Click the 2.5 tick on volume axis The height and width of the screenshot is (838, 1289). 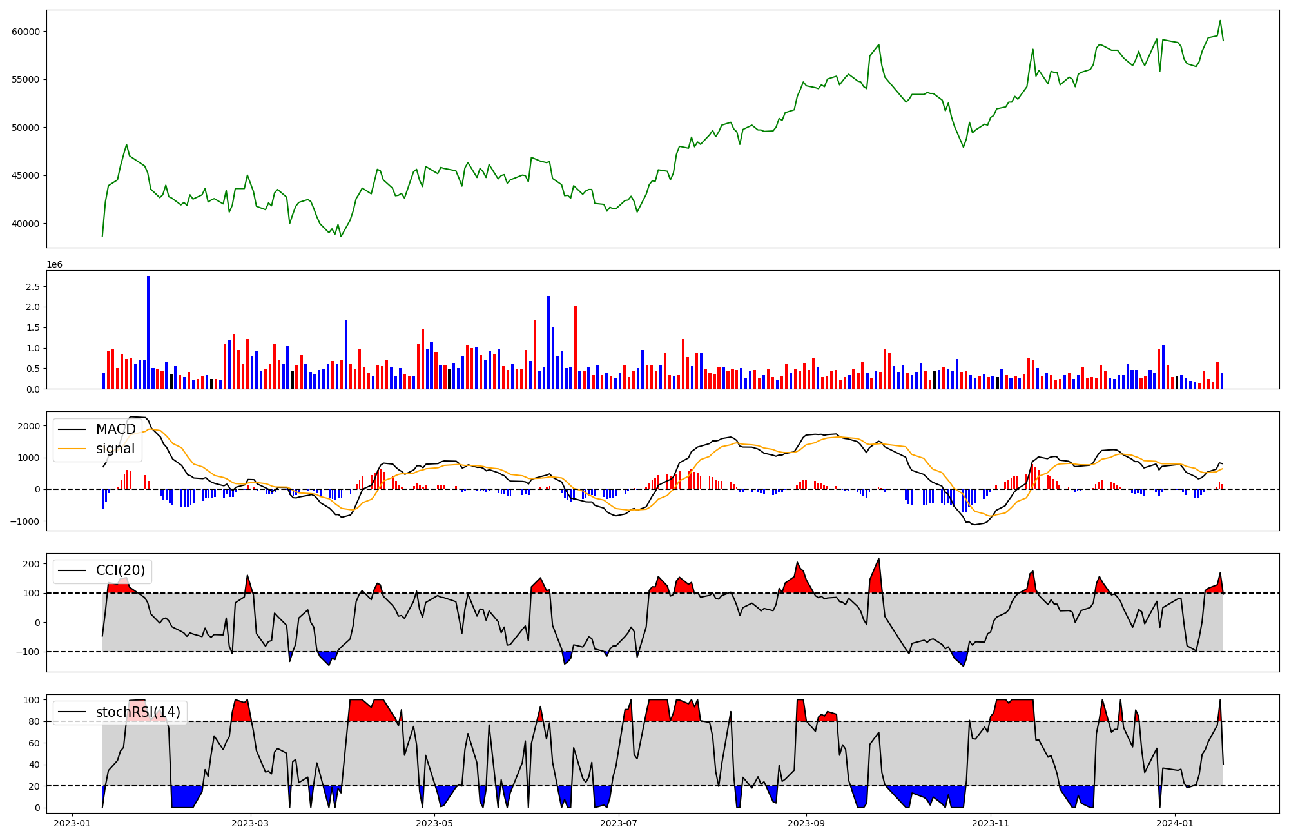point(32,286)
